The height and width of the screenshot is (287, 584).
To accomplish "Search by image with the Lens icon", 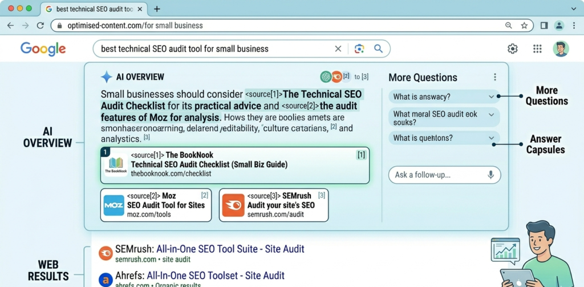I will (x=359, y=49).
